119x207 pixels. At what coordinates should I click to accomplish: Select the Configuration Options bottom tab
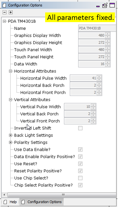click(x=42, y=202)
